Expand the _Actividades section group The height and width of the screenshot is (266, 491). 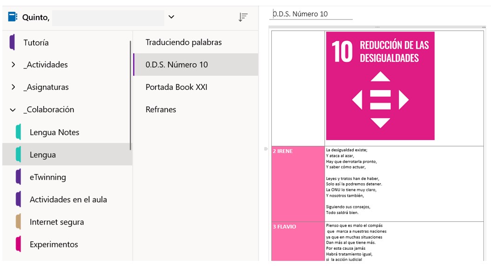(13, 65)
